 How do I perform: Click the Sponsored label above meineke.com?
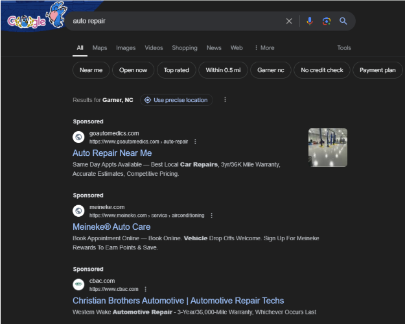[x=88, y=195]
